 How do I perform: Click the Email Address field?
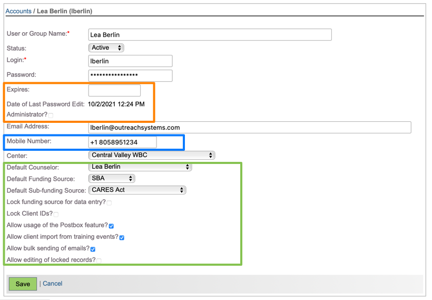pyautogui.click(x=249, y=128)
